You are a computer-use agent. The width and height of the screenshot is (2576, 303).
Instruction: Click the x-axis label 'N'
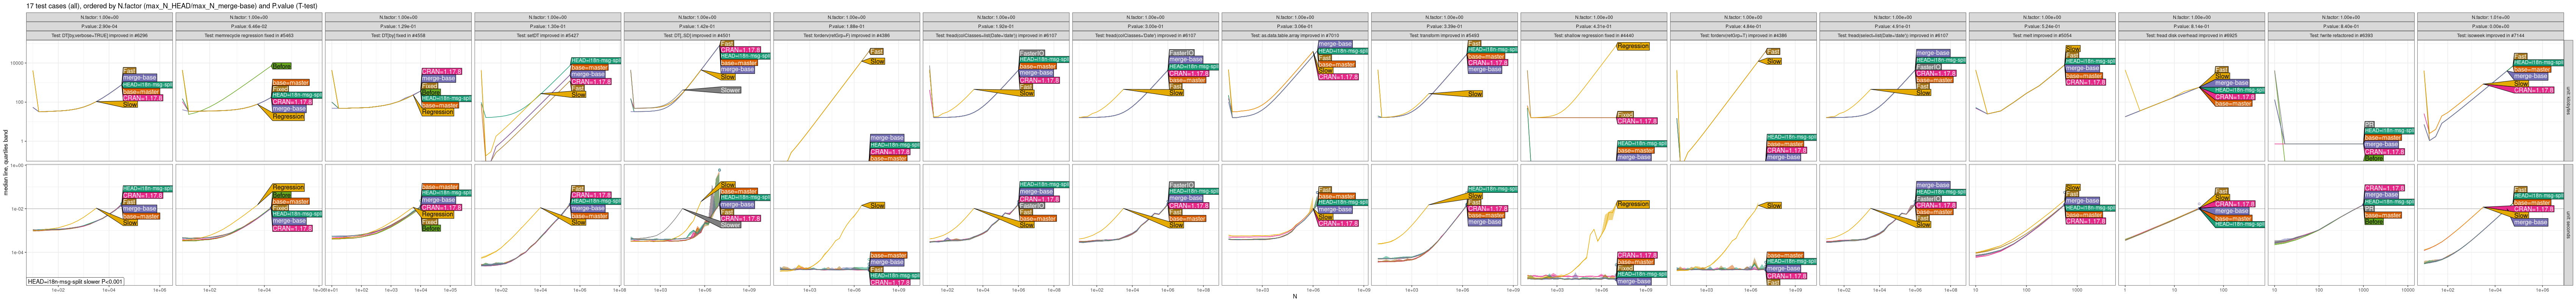point(1294,296)
